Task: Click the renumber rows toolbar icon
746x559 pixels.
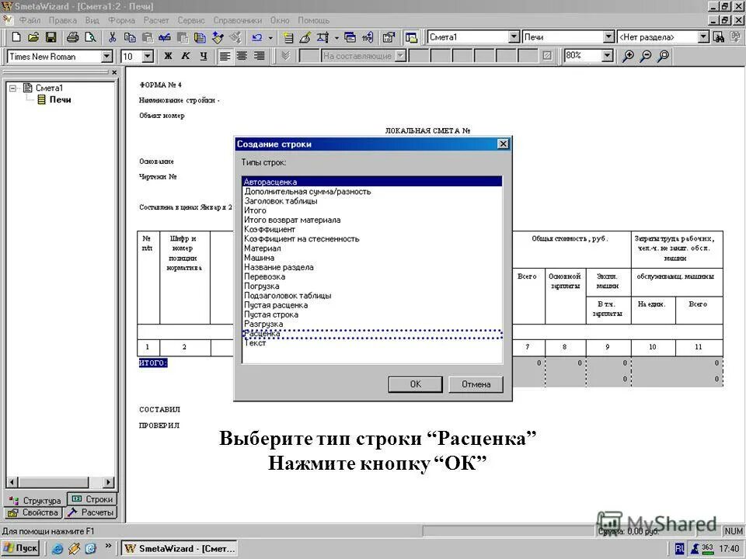Action: coord(368,37)
